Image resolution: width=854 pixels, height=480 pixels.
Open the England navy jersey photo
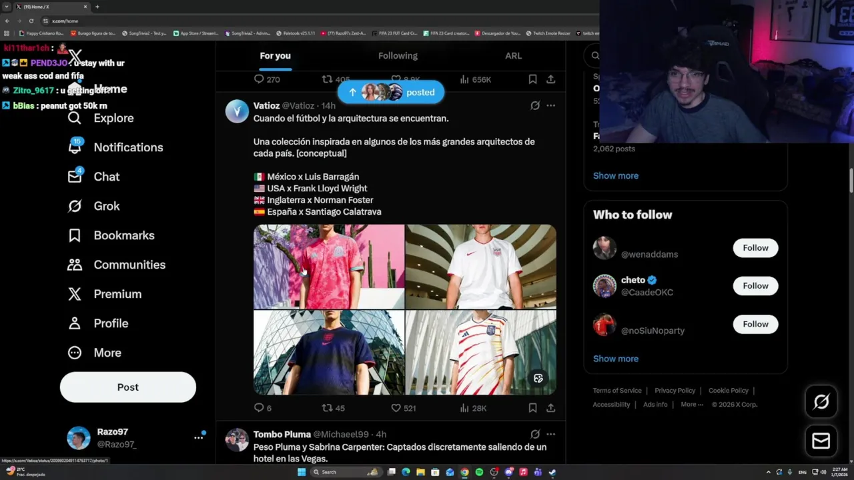[329, 353]
